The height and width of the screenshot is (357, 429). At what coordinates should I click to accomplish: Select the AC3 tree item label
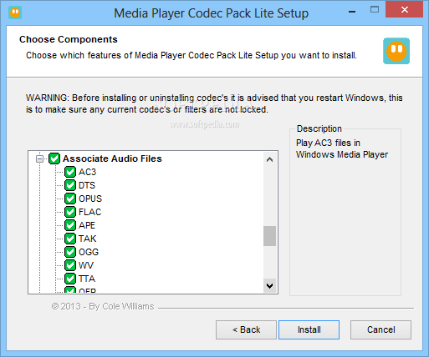point(87,172)
